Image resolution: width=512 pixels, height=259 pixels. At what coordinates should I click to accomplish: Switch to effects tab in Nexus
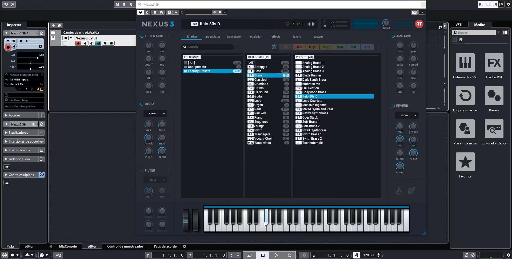(x=276, y=37)
